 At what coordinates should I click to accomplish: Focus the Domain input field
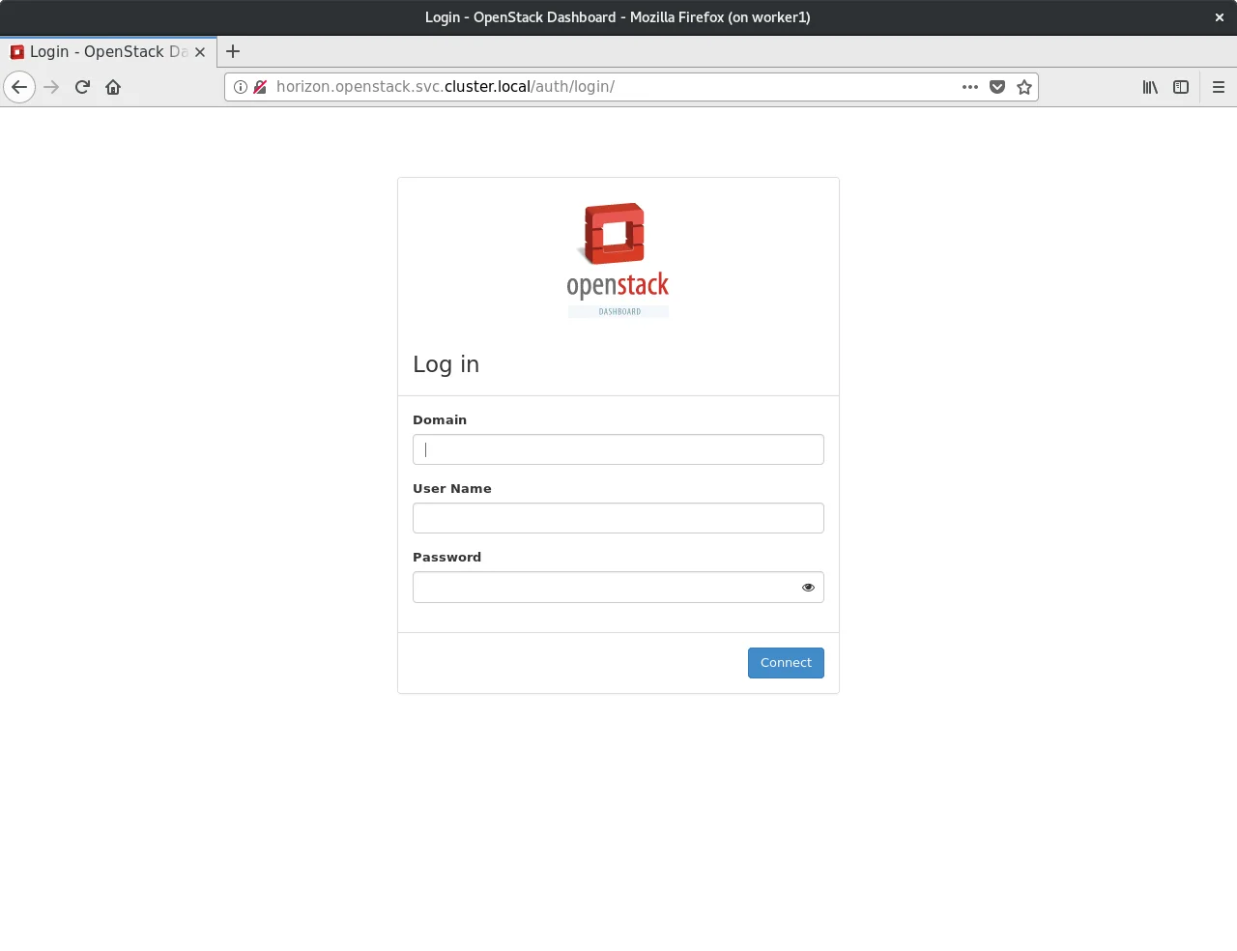(x=618, y=449)
